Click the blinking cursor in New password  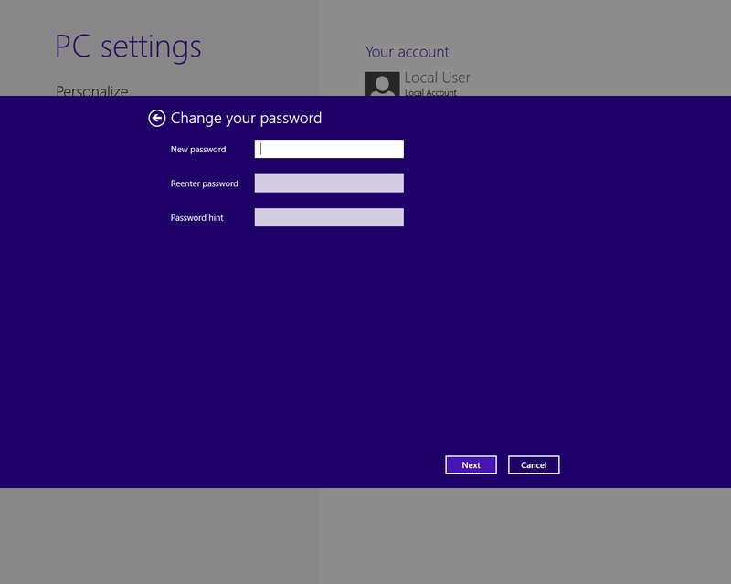261,149
